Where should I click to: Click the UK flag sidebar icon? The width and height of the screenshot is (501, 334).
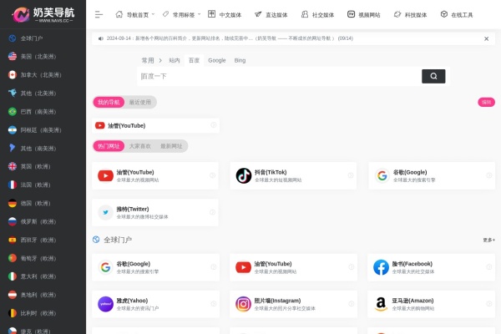coord(13,166)
